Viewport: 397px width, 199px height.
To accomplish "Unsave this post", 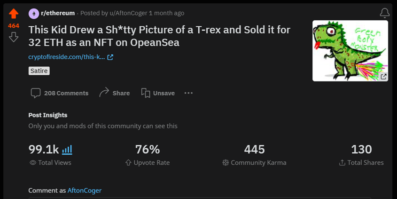I will pyautogui.click(x=158, y=93).
